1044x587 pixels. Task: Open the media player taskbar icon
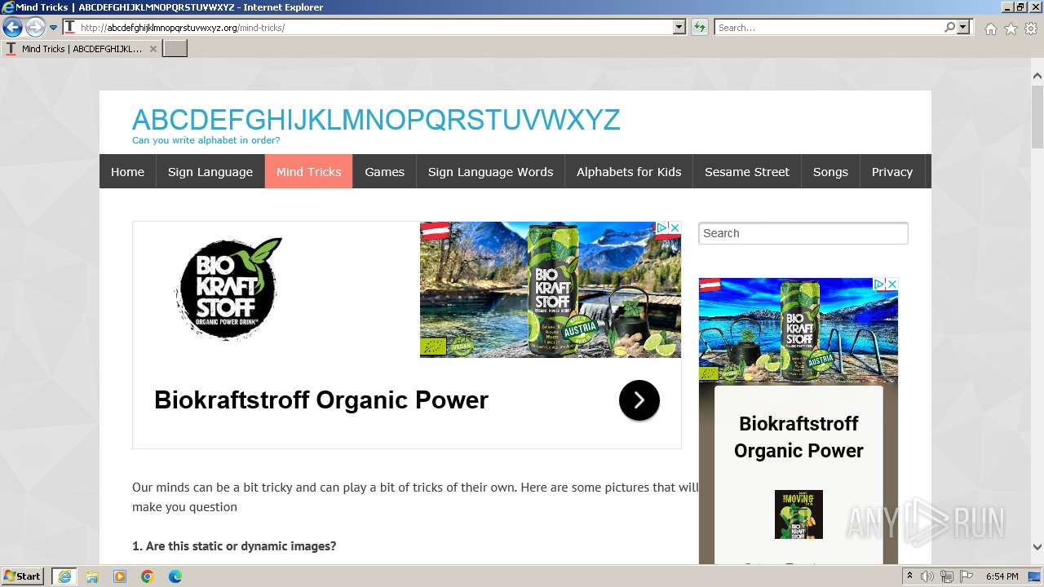click(x=120, y=576)
